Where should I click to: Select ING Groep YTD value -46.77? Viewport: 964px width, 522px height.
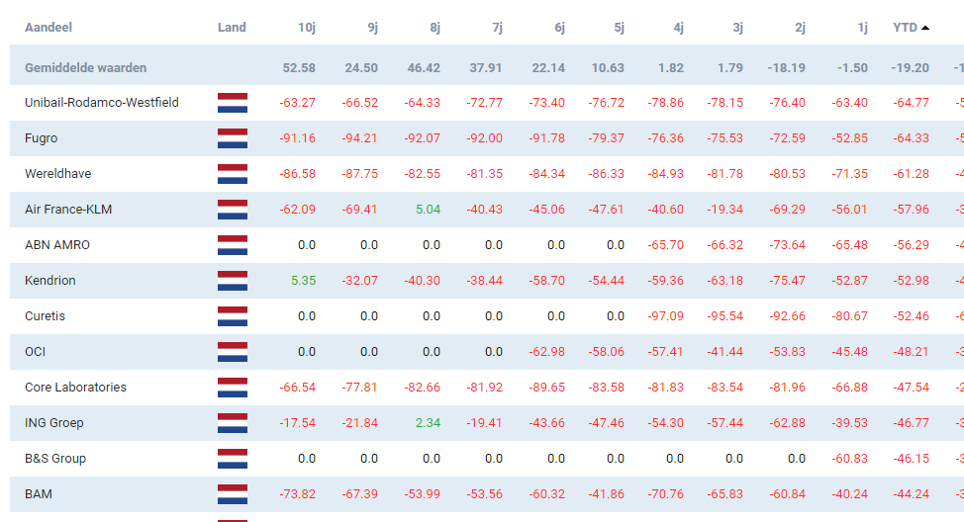(x=911, y=423)
